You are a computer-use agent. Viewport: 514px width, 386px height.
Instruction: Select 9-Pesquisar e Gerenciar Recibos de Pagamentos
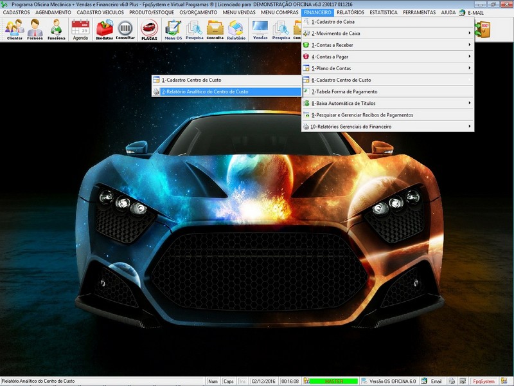tap(387, 115)
